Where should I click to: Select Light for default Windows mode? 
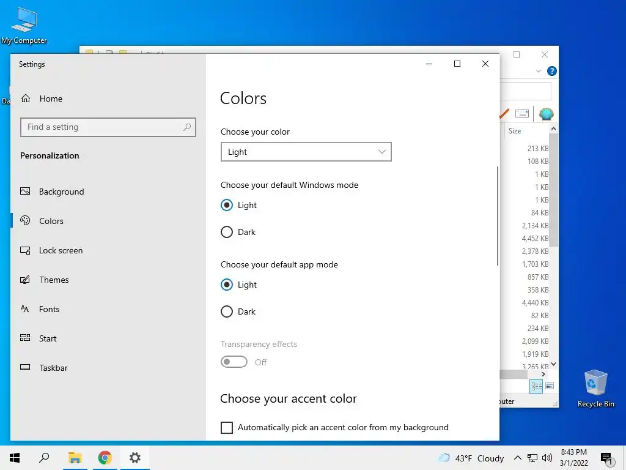[226, 205]
